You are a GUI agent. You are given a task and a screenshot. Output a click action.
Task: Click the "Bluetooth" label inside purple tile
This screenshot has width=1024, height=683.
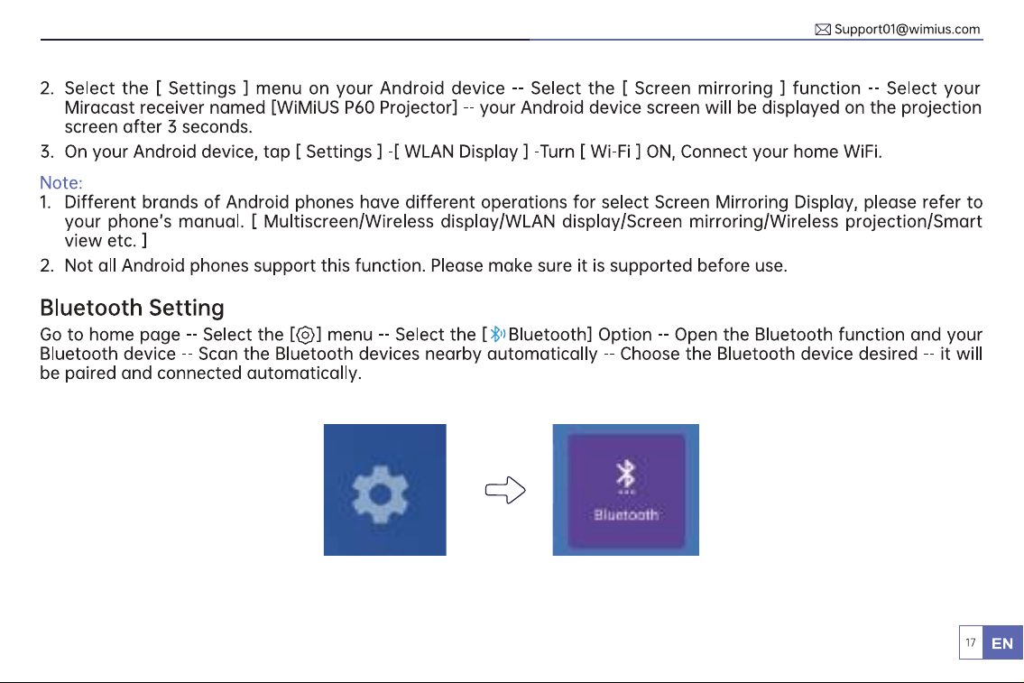(x=625, y=514)
